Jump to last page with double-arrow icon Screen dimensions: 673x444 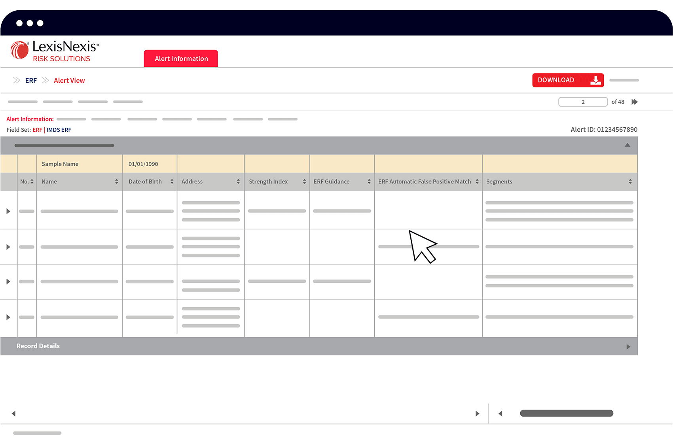click(x=635, y=102)
